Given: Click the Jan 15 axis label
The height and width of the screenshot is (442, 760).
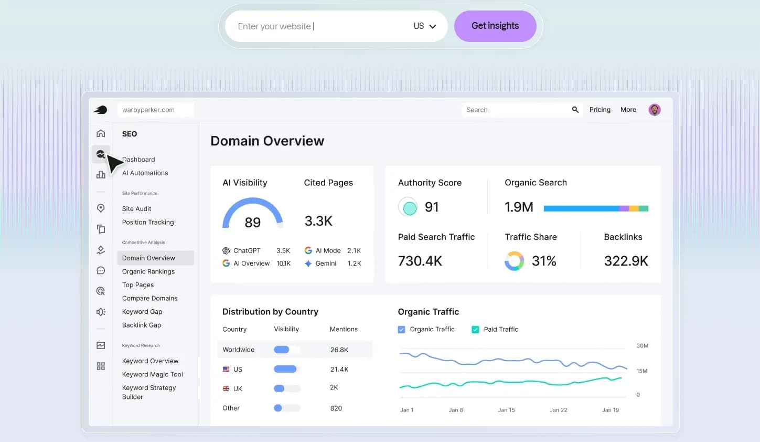Looking at the screenshot, I should pyautogui.click(x=506, y=410).
